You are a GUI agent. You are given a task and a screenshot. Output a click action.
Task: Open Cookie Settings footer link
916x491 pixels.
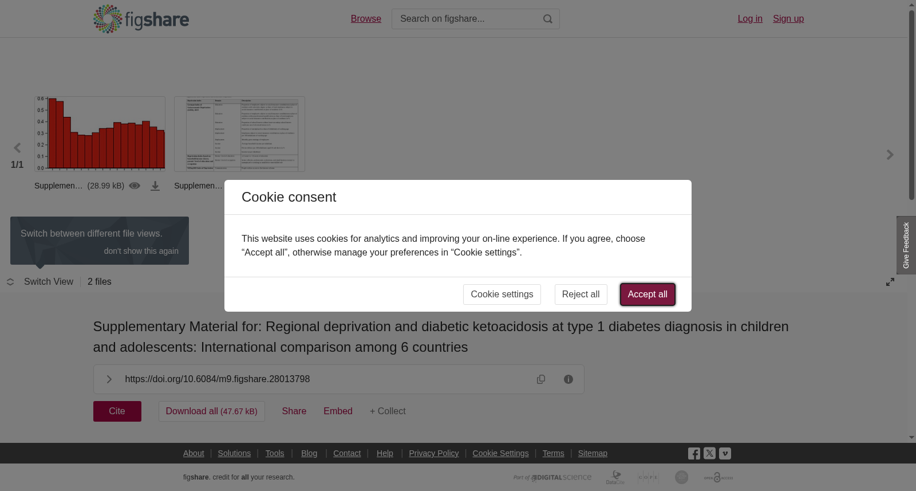pos(500,453)
